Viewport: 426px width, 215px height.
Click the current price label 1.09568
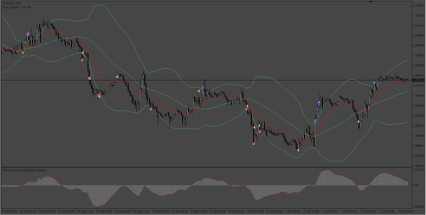[x=419, y=80]
